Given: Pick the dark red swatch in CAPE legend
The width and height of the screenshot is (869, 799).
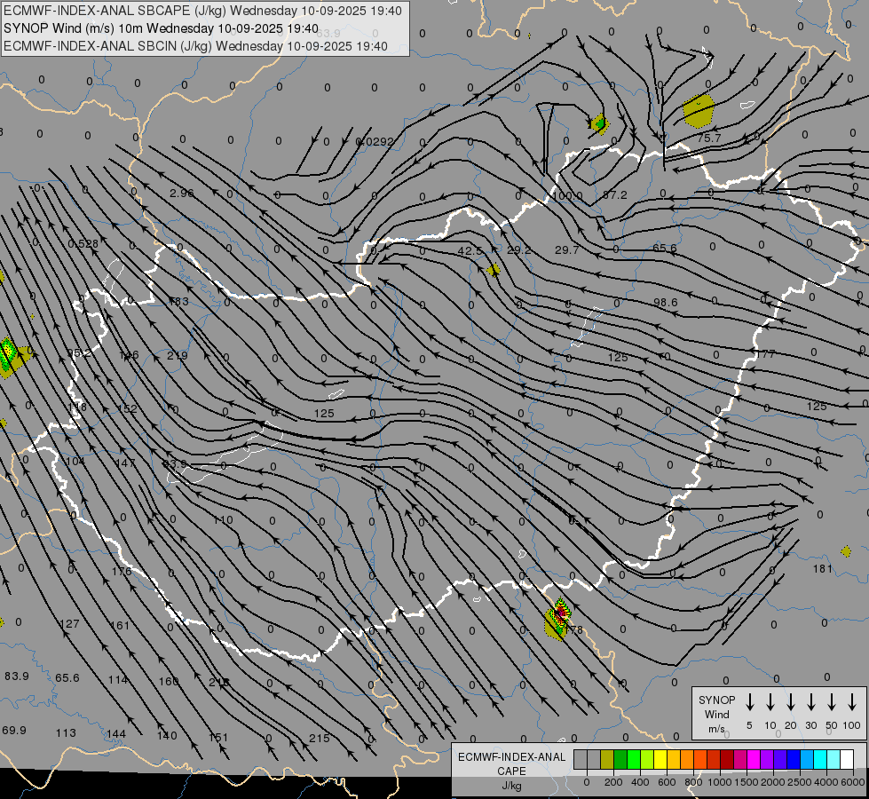Looking at the screenshot, I should [x=728, y=759].
